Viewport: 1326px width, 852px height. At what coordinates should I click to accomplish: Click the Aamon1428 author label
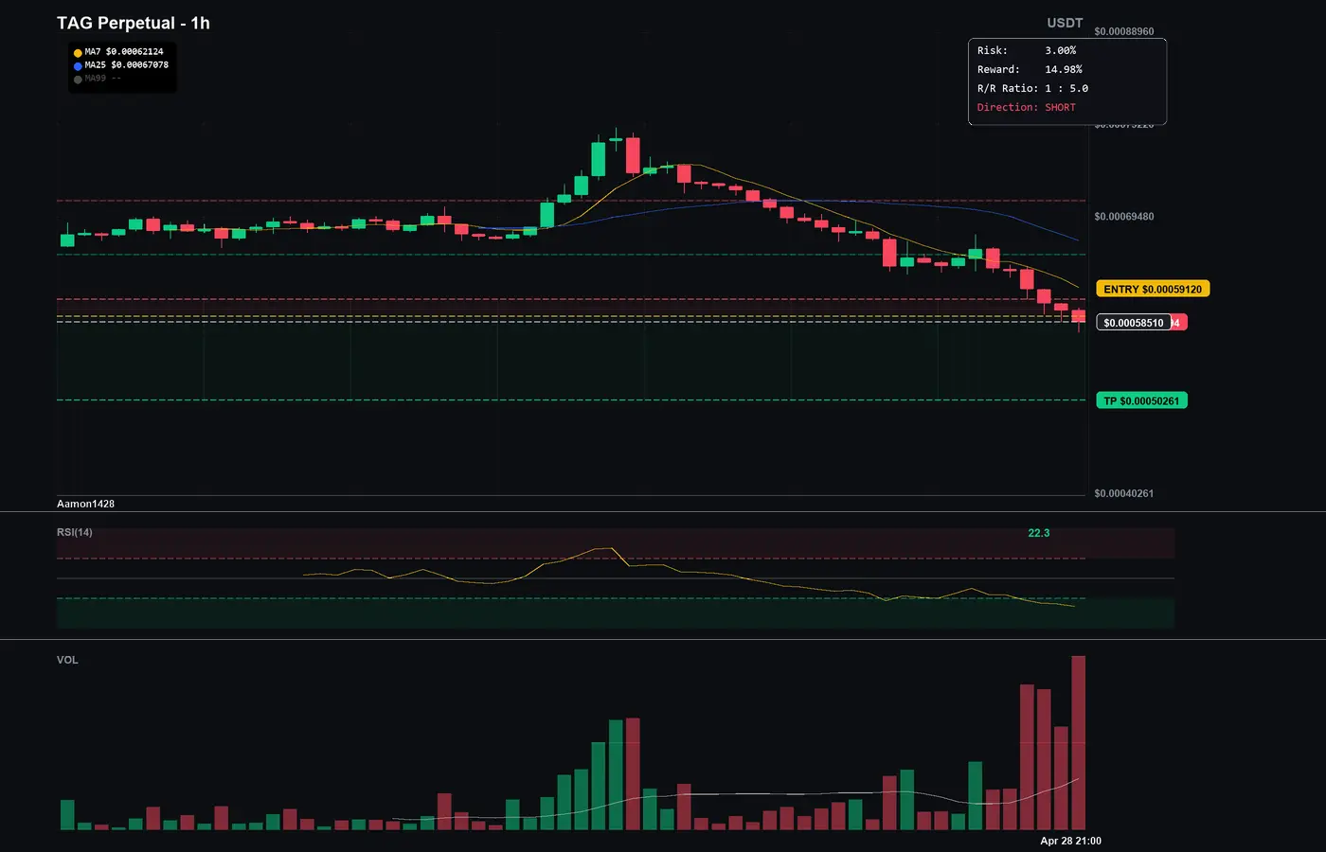[85, 504]
